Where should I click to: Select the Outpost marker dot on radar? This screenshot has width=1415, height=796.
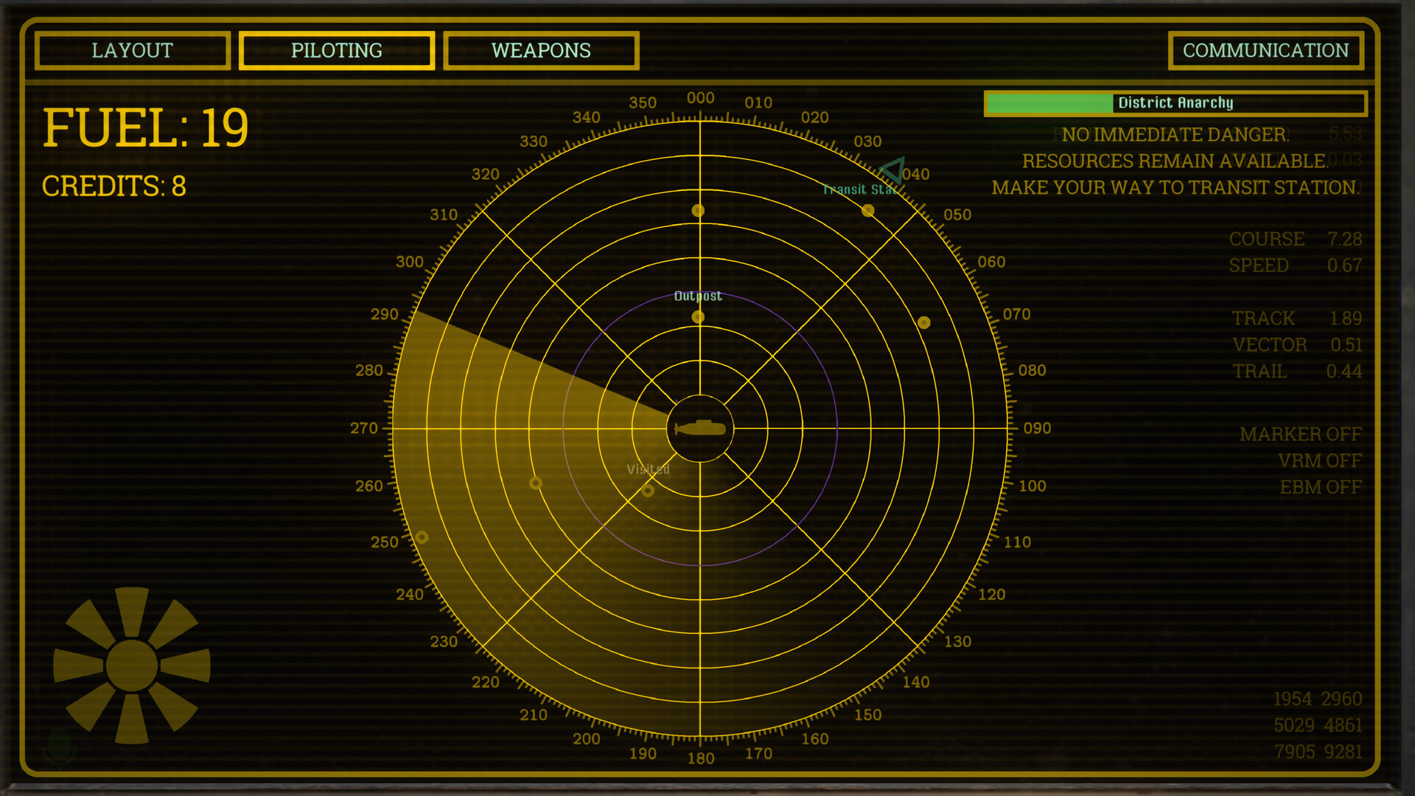[x=698, y=317]
